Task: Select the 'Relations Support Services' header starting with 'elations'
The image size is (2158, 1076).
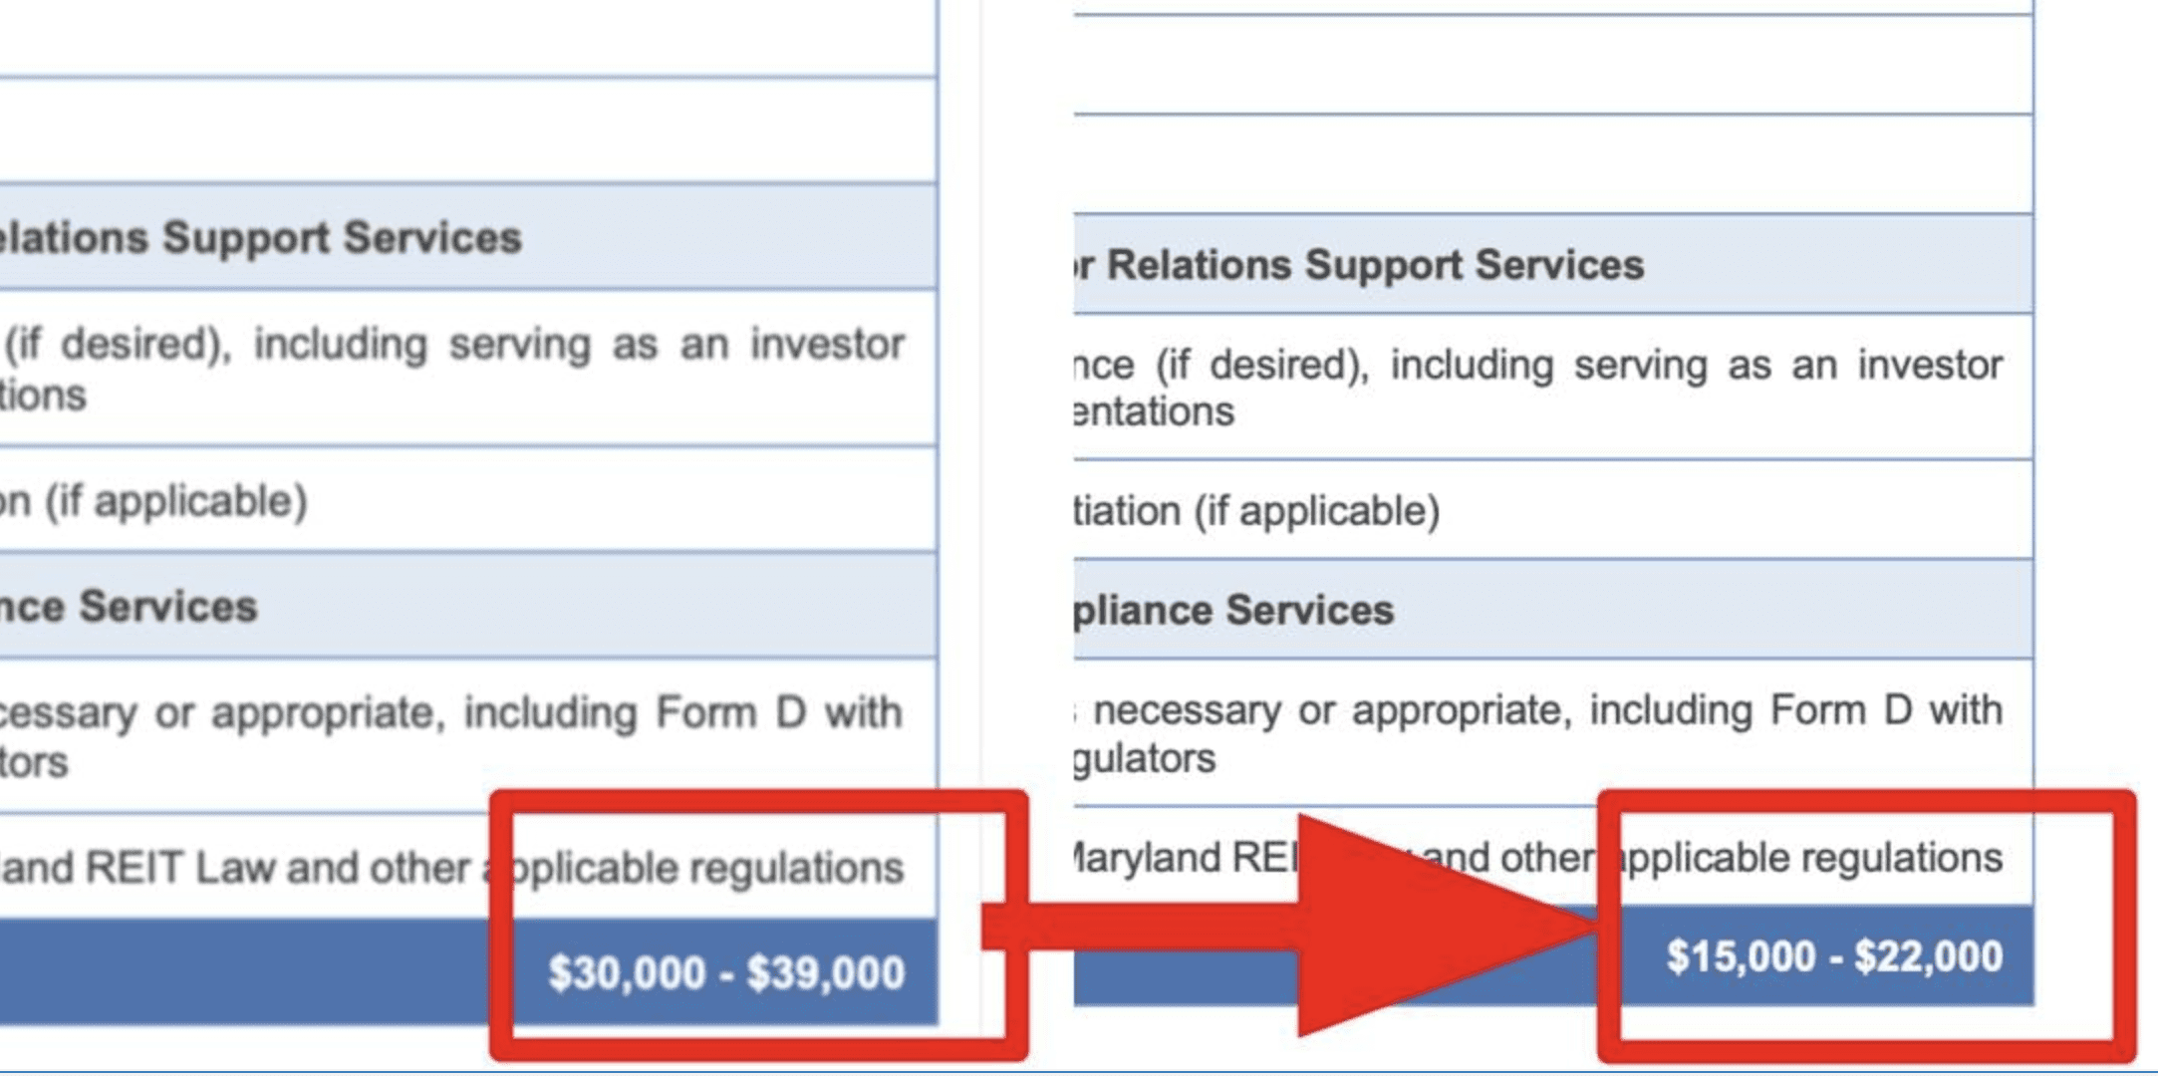Action: (x=261, y=238)
